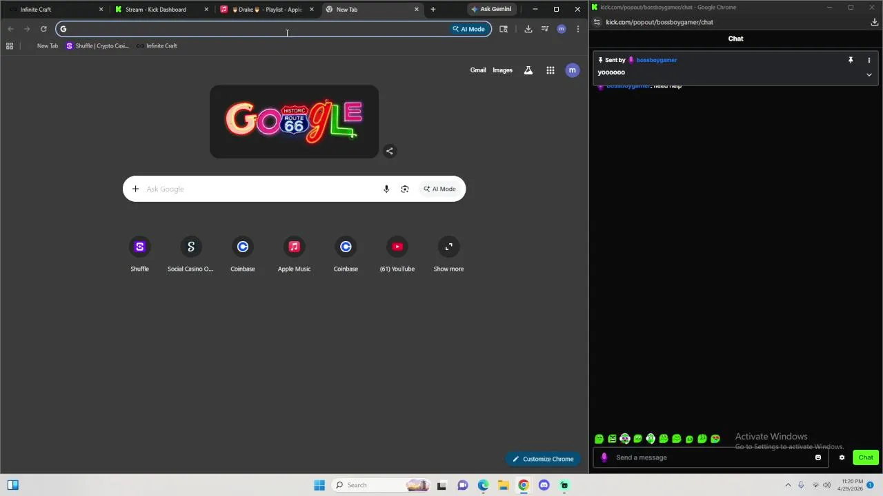Collapse the pinned message chevron

click(869, 74)
